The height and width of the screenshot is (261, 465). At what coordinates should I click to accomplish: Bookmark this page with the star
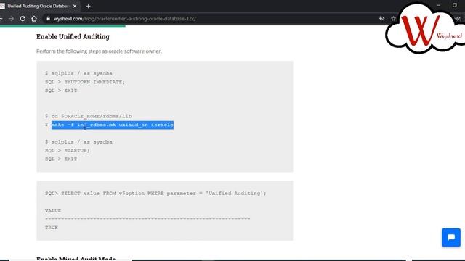[393, 19]
